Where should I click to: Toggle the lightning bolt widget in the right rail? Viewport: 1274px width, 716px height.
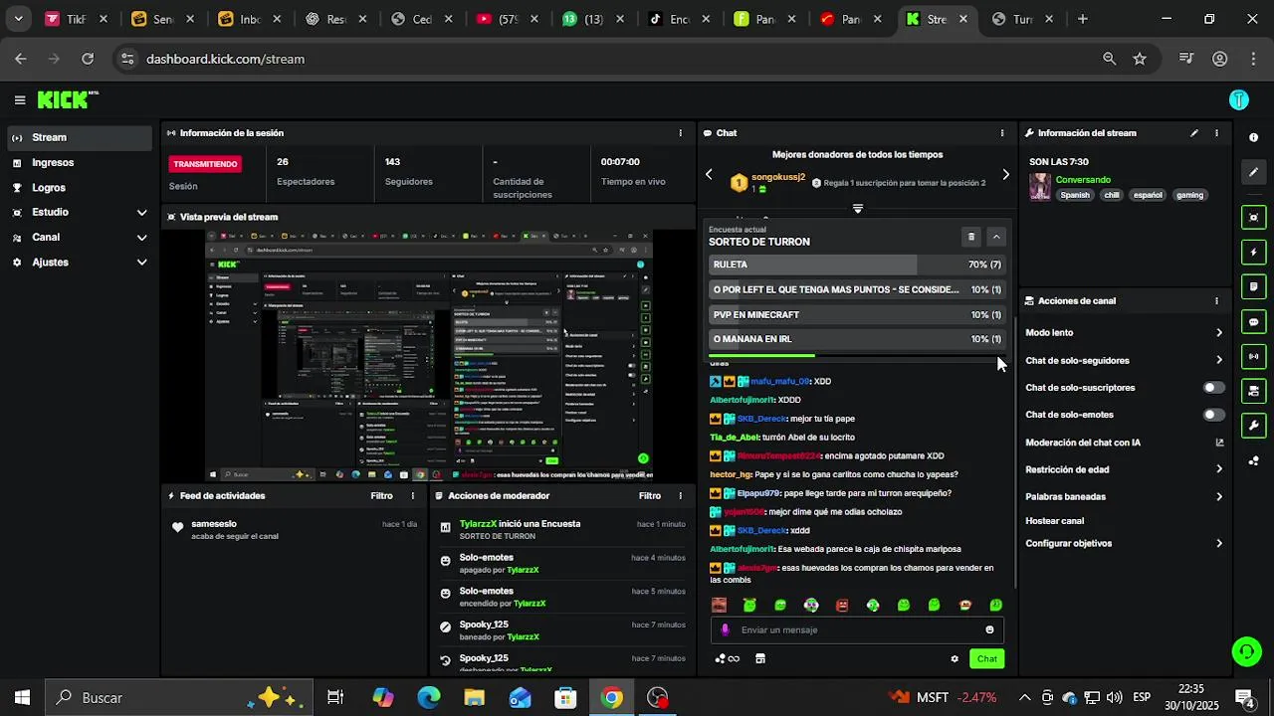1254,252
